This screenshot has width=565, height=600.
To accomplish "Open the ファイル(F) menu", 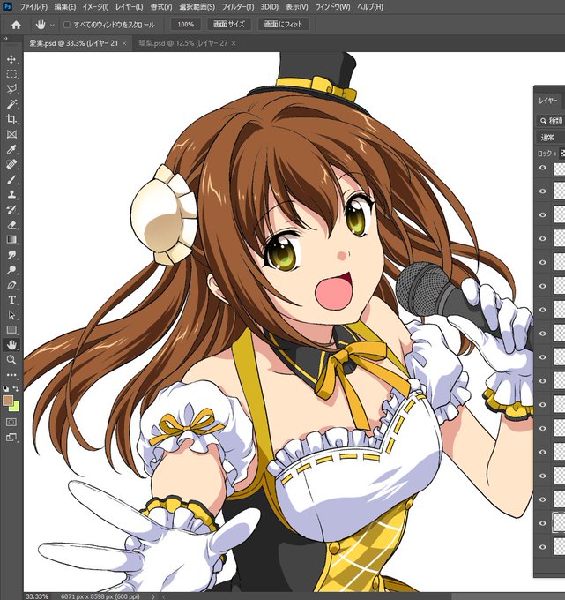I will coord(33,7).
